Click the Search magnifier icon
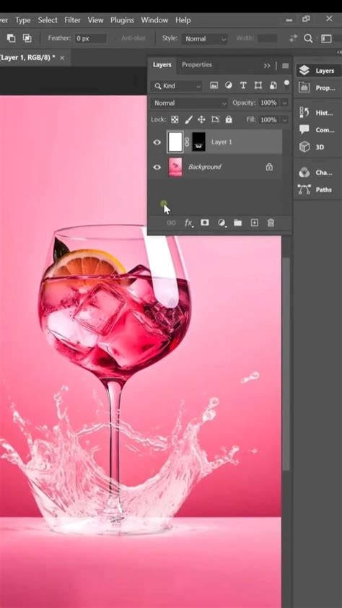This screenshot has height=608, width=342. click(x=308, y=38)
